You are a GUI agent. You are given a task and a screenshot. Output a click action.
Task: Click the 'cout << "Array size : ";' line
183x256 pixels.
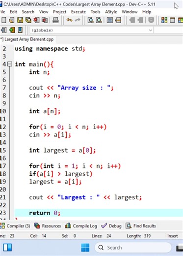point(71,88)
